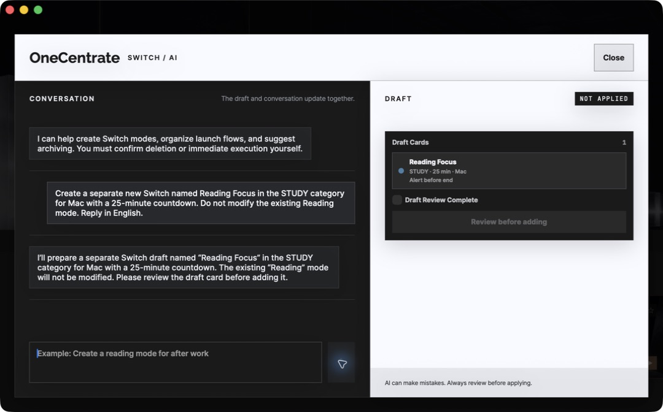Click the OneCentrate logo title
Screen dimensions: 663x412
[x=74, y=58]
